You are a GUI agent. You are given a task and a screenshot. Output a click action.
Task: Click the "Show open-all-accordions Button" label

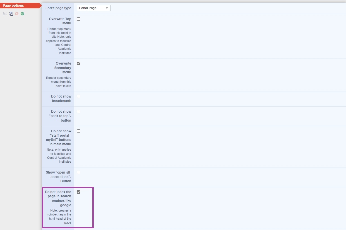click(59, 177)
